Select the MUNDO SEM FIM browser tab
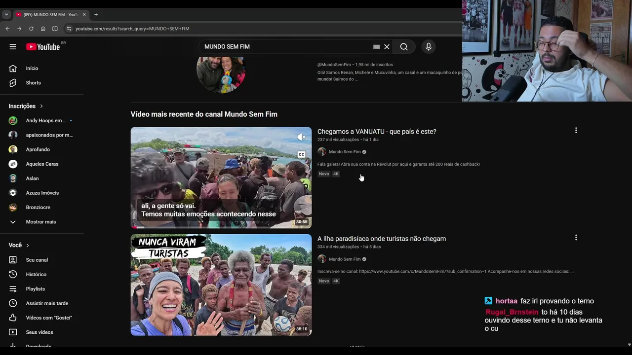The height and width of the screenshot is (355, 632). pos(51,14)
